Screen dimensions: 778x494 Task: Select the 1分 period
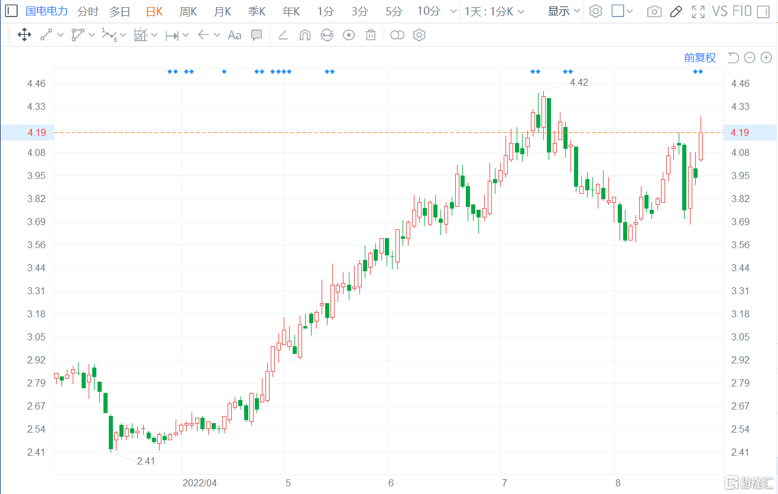pyautogui.click(x=325, y=11)
